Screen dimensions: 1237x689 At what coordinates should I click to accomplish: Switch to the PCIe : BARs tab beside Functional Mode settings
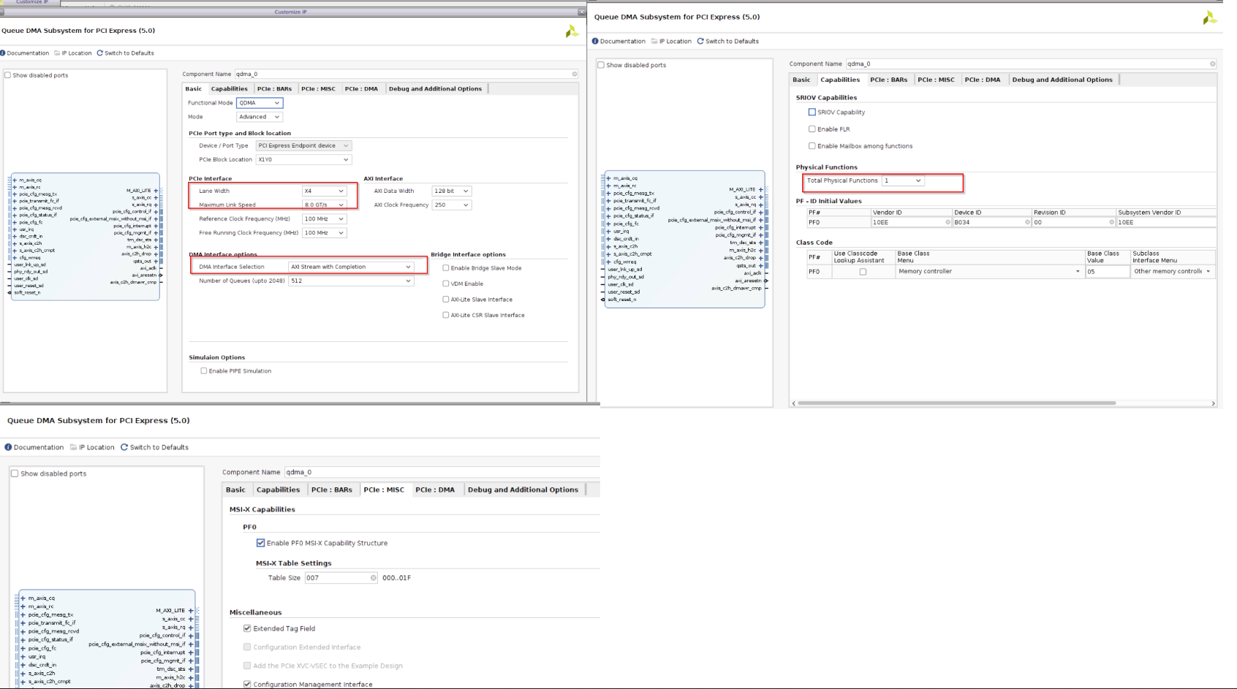click(x=274, y=89)
